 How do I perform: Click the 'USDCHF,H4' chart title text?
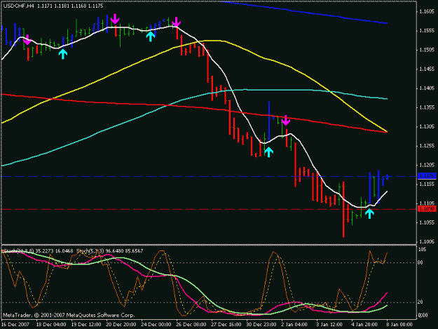pos(19,6)
